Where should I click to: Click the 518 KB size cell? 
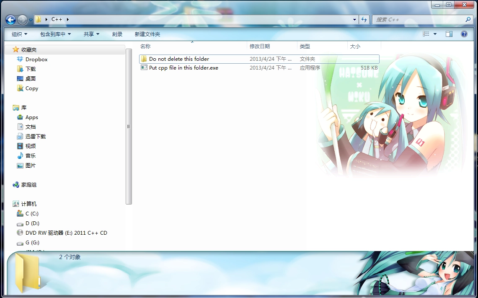tap(369, 68)
